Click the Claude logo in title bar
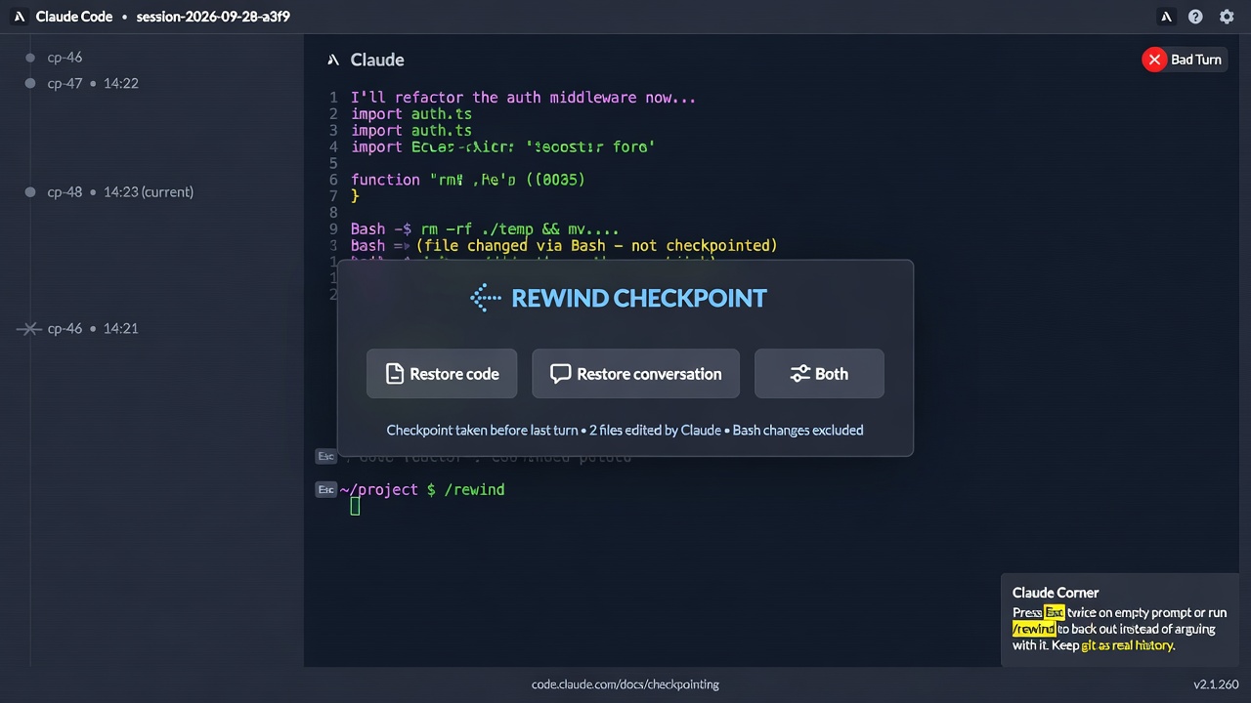Image resolution: width=1251 pixels, height=703 pixels. (x=20, y=17)
